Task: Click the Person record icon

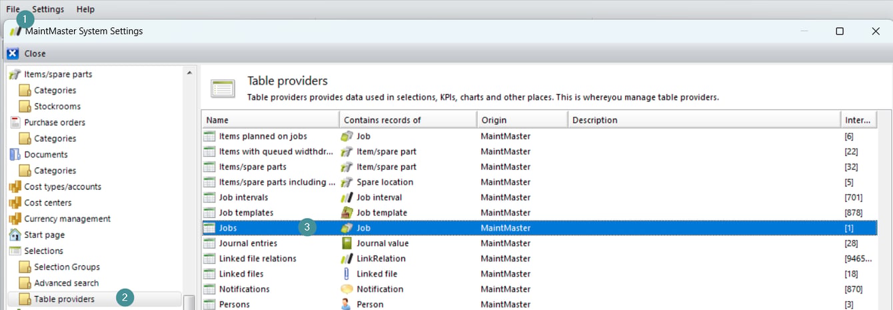Action: point(347,305)
